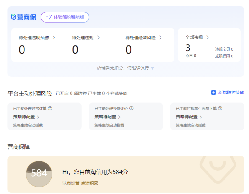Configure strategy under 已主动处理异常订单
The height and width of the screenshot is (194, 249).
tap(26, 117)
